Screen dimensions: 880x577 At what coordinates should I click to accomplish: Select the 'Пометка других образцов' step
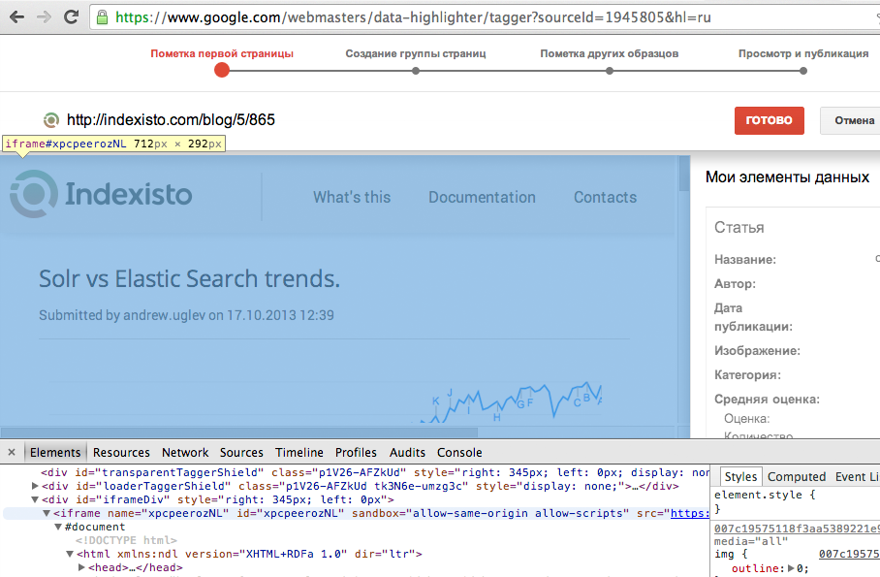coord(609,54)
